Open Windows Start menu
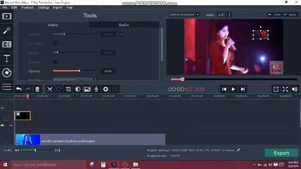This screenshot has width=301, height=169. [5, 165]
